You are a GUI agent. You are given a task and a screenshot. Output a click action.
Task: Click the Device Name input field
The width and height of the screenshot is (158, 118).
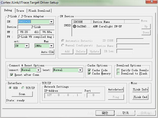[133, 46]
